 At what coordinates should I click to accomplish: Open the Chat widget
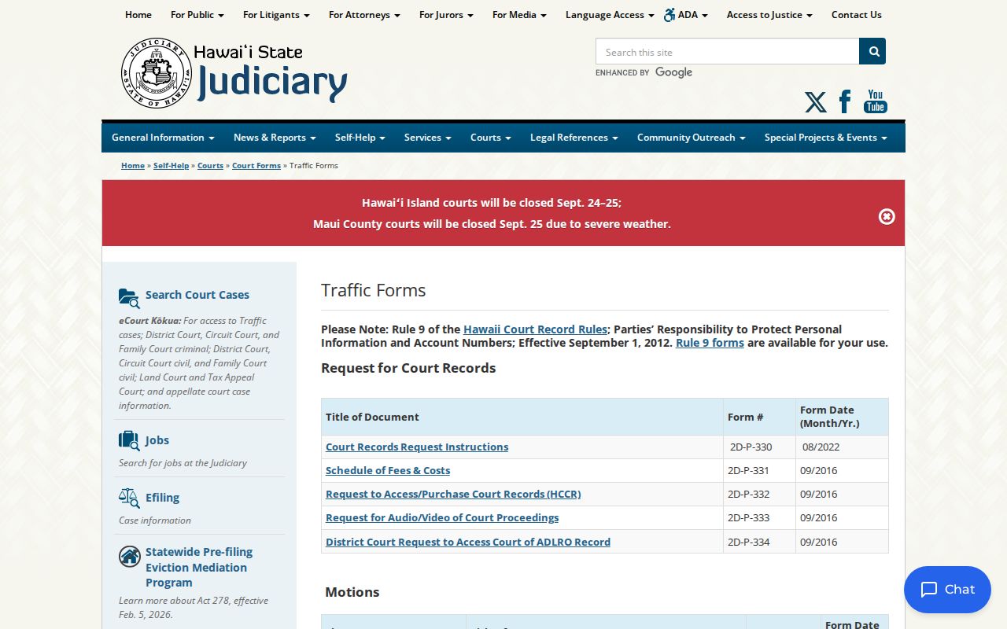tap(947, 590)
